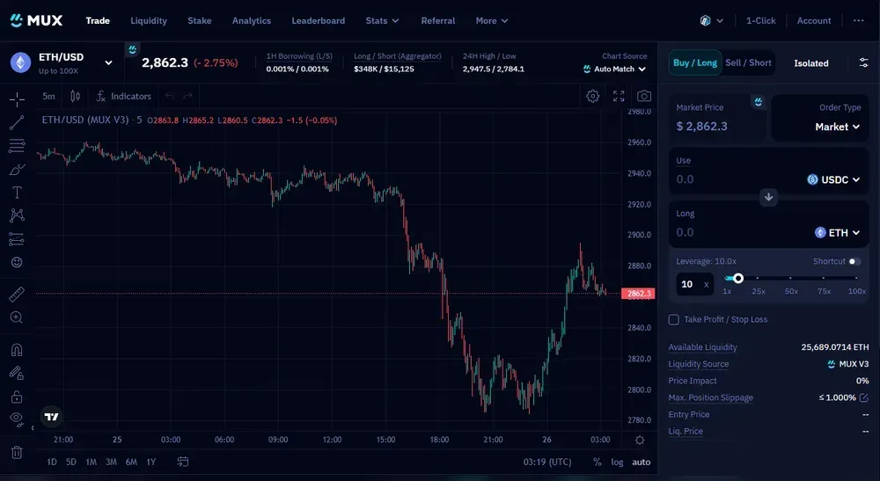The width and height of the screenshot is (880, 481).
Task: Open price scale settings gear
Action: 640,440
